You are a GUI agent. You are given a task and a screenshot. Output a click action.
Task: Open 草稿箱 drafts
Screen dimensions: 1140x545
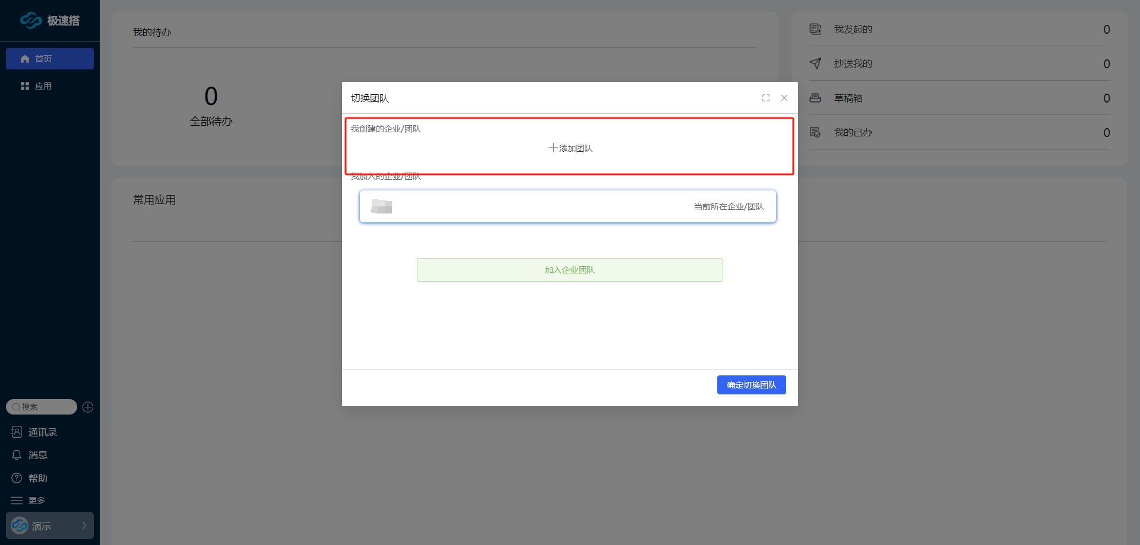pyautogui.click(x=848, y=98)
